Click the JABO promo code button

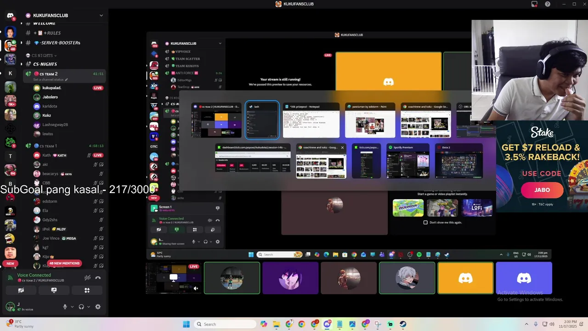(x=542, y=190)
